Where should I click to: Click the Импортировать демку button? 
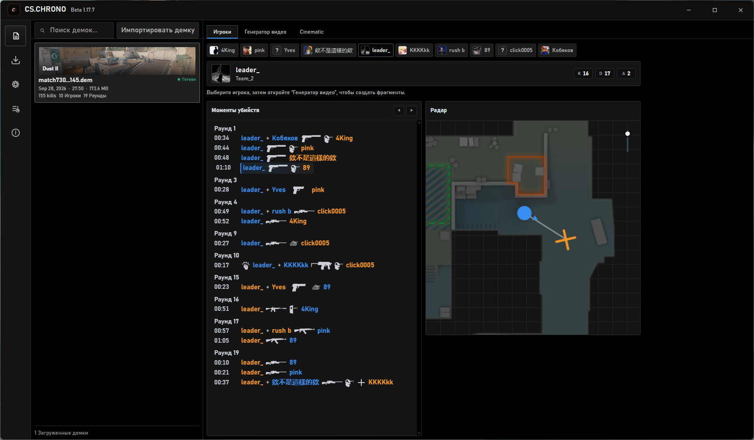coord(158,30)
